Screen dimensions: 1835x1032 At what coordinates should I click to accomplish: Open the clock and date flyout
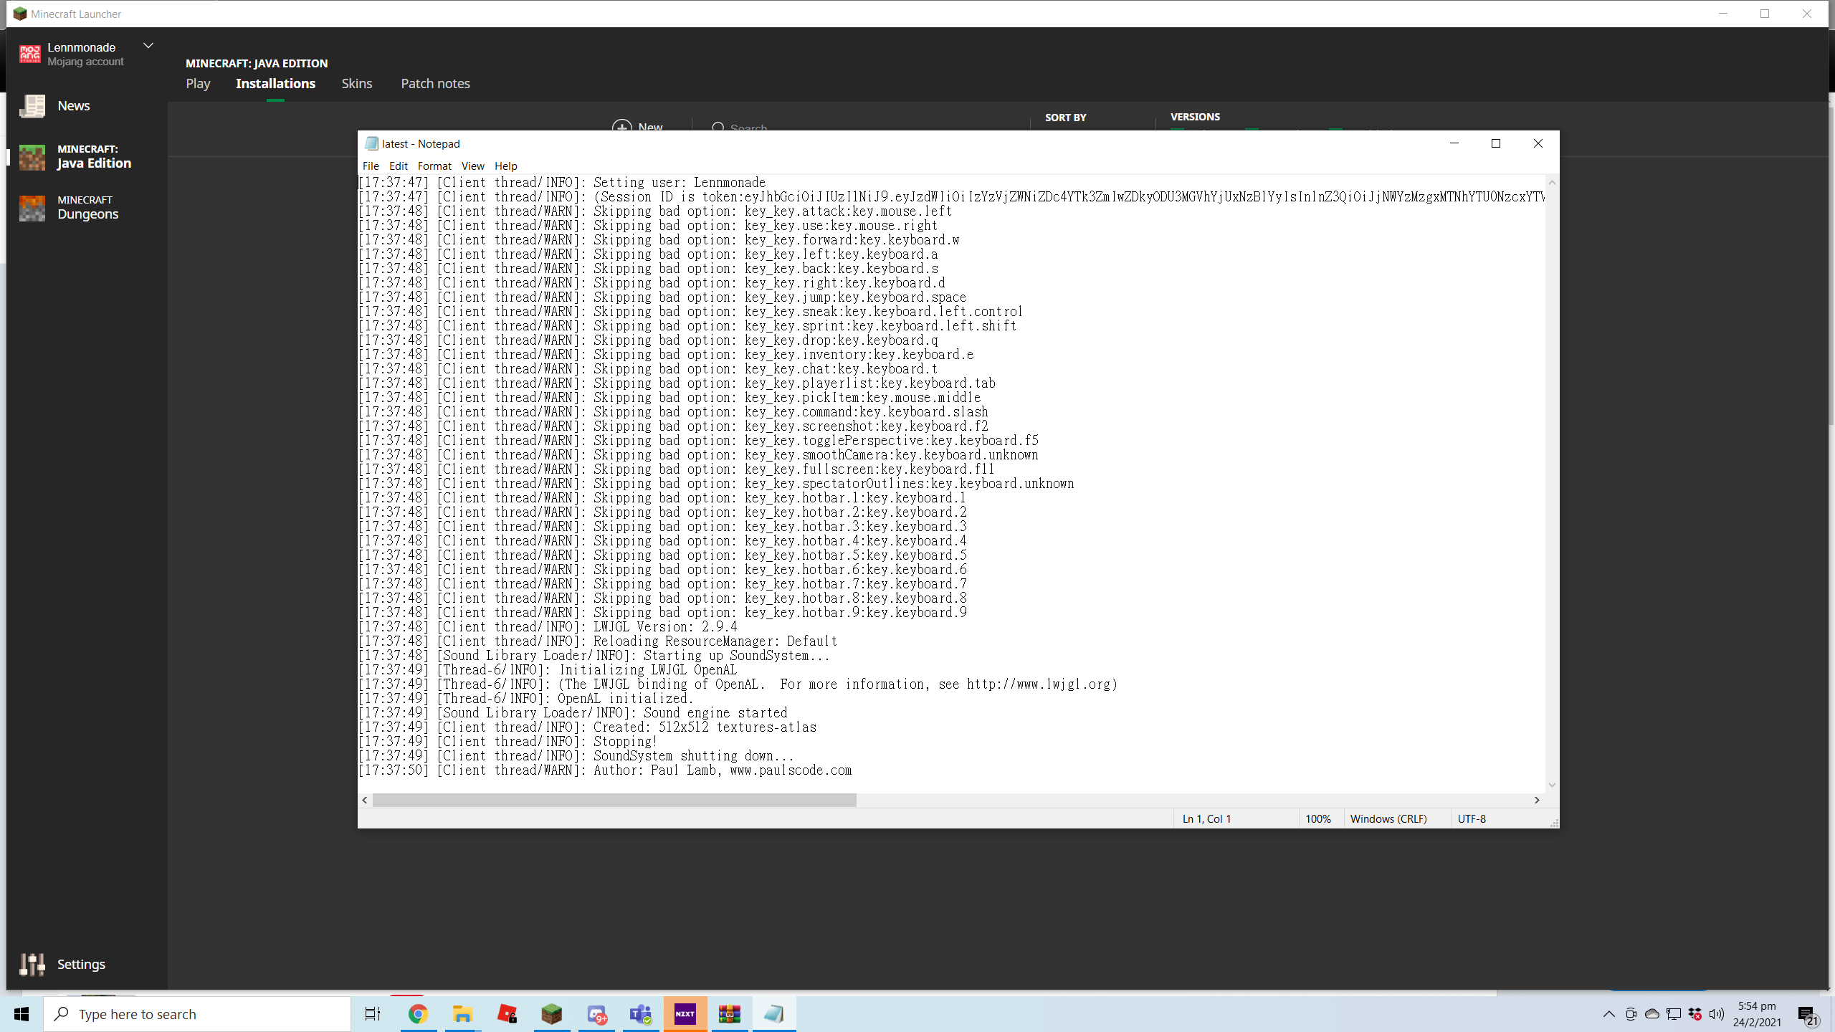coord(1757,1014)
